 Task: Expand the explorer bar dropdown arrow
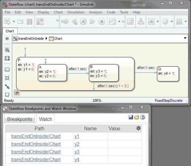185,39
